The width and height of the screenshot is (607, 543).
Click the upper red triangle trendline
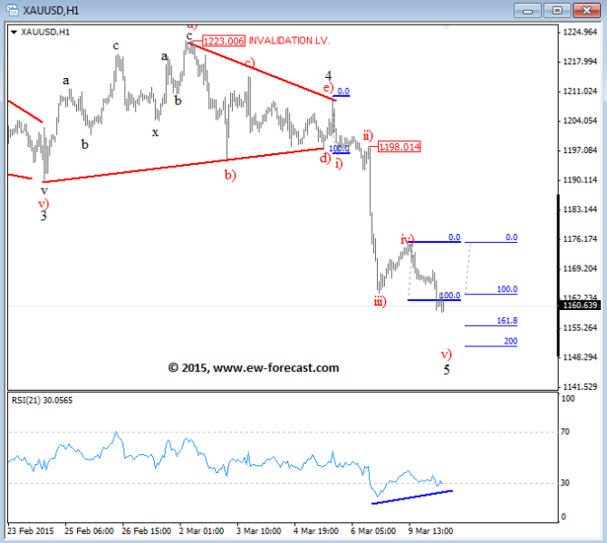pos(262,72)
